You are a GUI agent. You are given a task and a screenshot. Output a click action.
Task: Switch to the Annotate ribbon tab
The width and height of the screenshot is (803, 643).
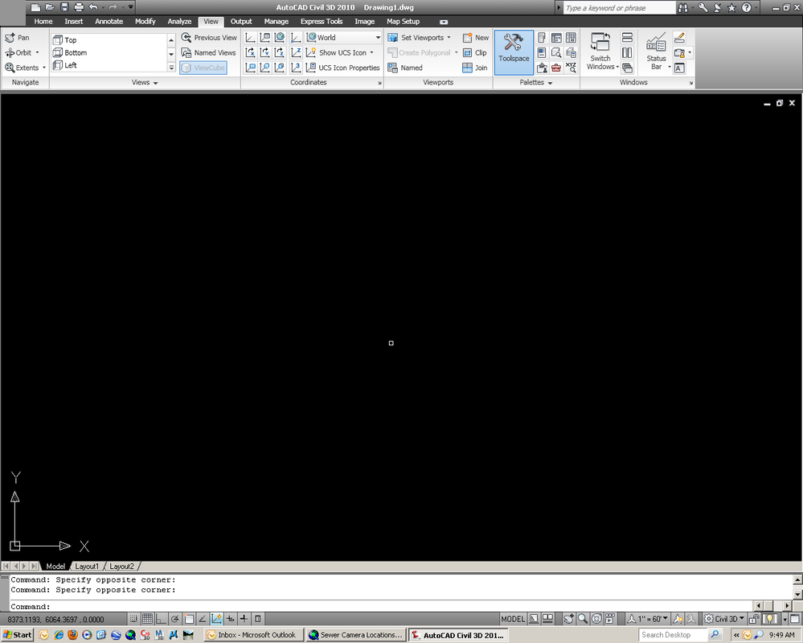click(109, 21)
